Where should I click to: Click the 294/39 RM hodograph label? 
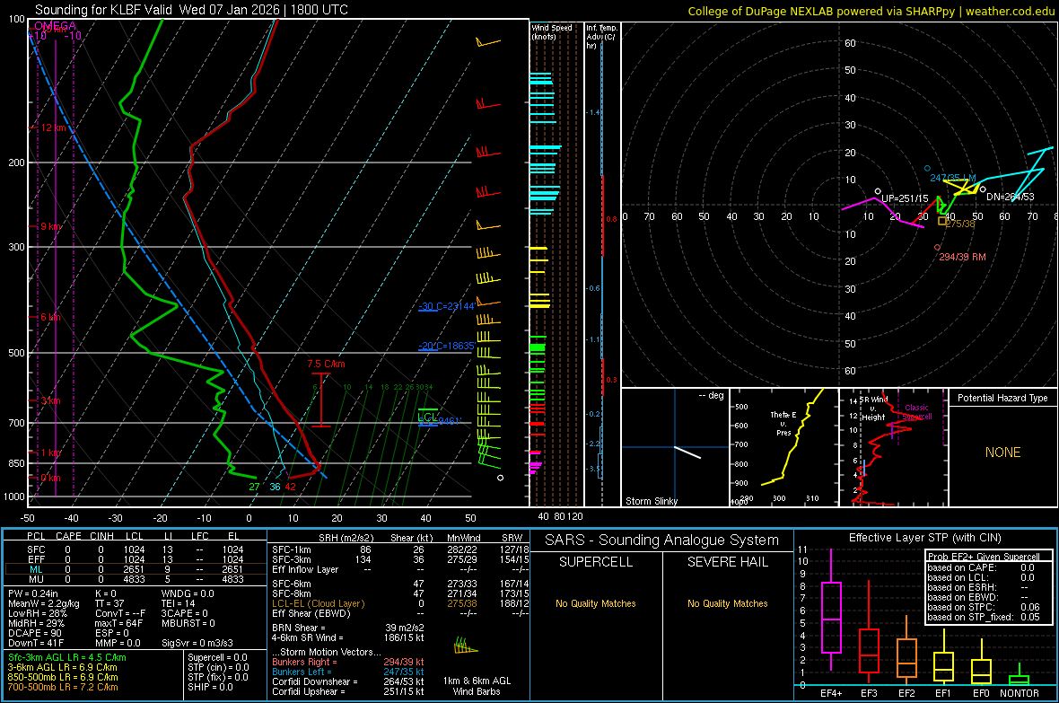[x=962, y=257]
